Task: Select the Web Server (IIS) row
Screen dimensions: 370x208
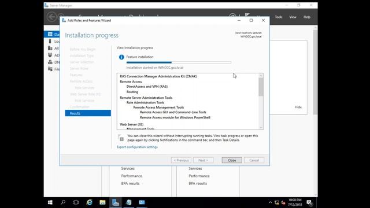Action: [131, 124]
